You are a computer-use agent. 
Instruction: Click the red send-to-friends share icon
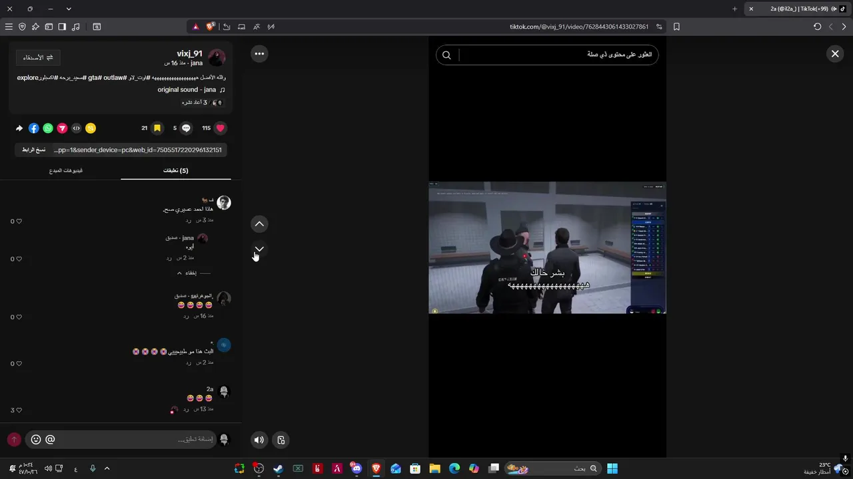click(62, 128)
